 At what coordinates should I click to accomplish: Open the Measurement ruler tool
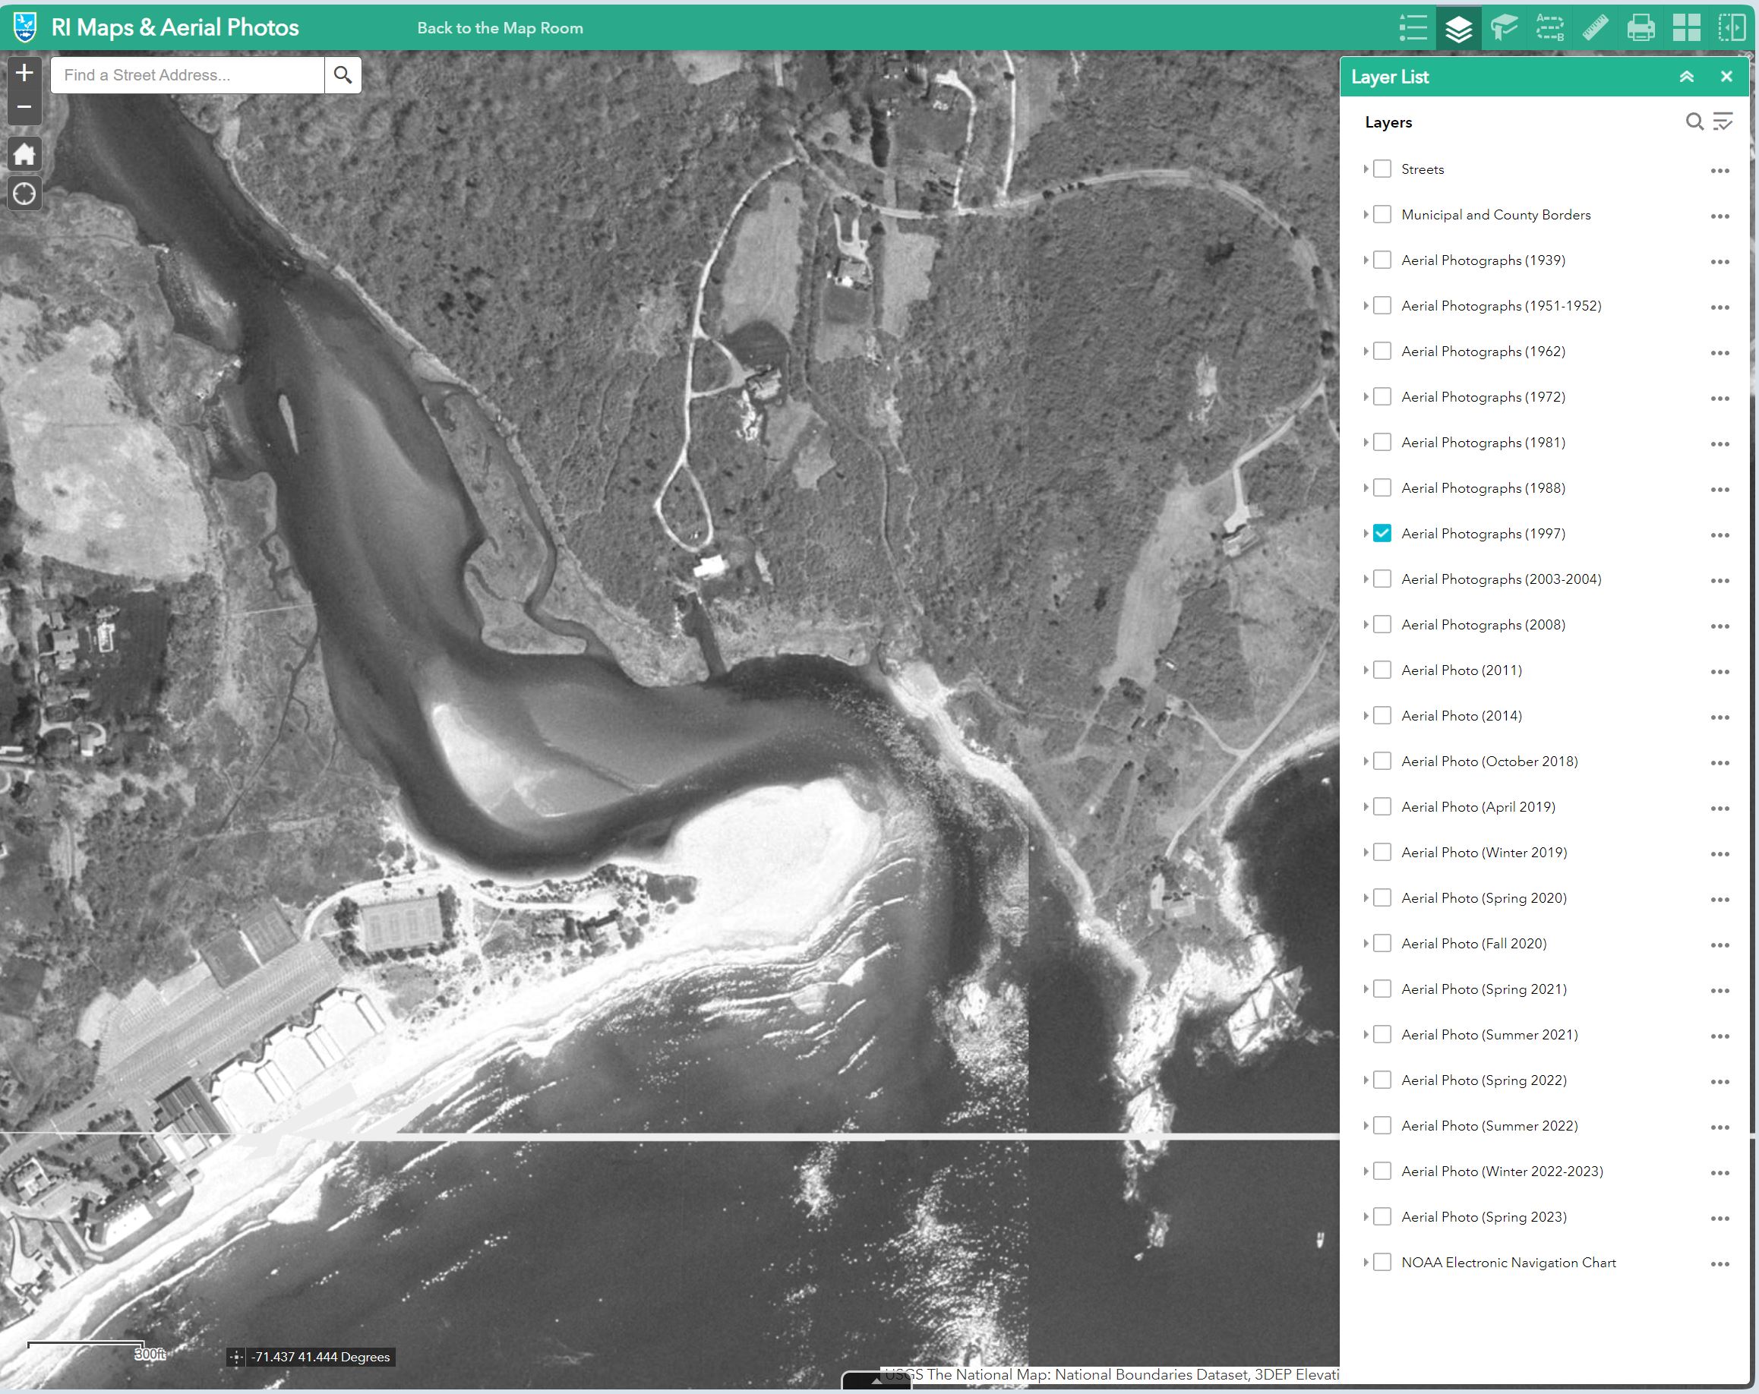[x=1595, y=28]
